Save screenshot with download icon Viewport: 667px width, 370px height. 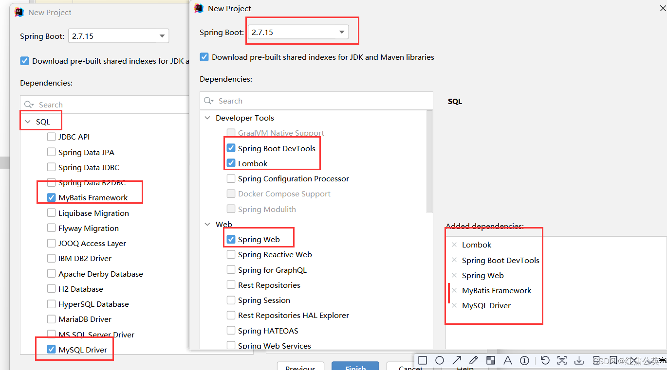point(579,360)
